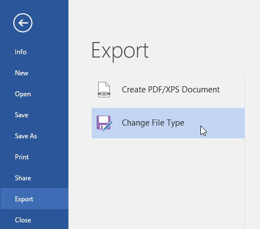The height and width of the screenshot is (229, 260).
Task: Click the Create PDF/XPS document icon
Action: (104, 90)
